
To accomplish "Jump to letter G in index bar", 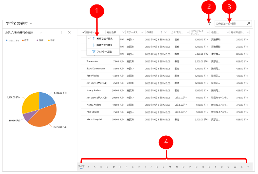I will (133, 167).
